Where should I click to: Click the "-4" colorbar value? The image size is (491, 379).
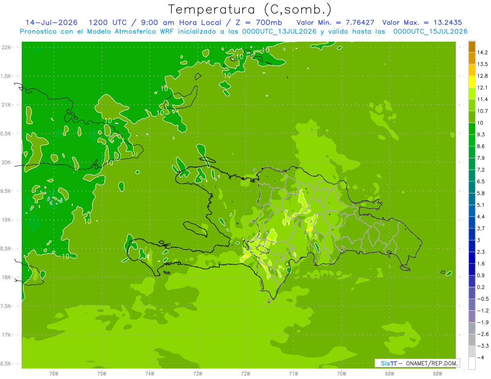point(480,358)
